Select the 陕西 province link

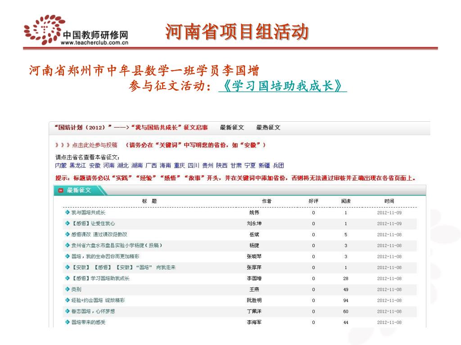click(221, 165)
